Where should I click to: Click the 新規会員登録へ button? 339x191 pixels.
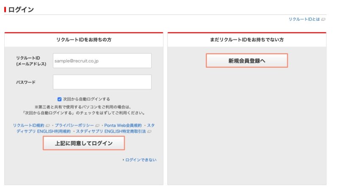pyautogui.click(x=247, y=61)
